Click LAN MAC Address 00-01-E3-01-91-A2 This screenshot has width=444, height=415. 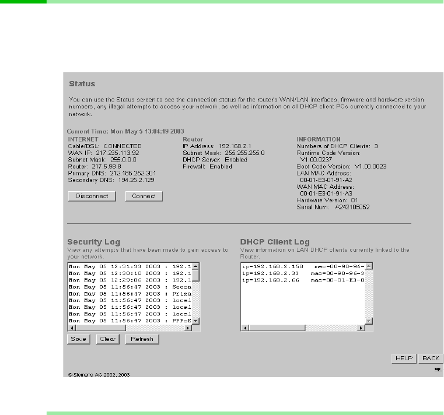pyautogui.click(x=326, y=180)
